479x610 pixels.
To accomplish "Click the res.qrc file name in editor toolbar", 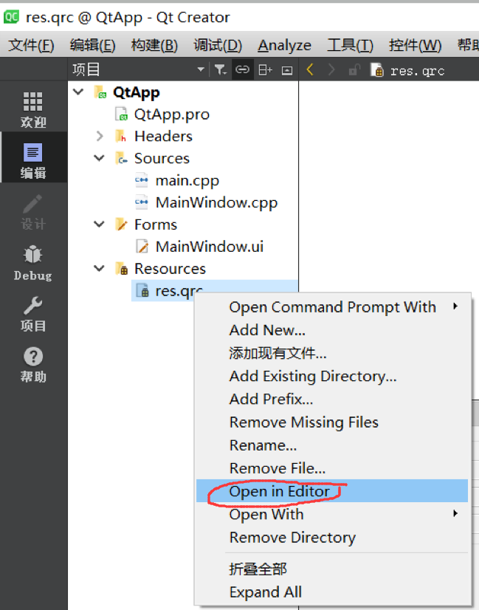I will tap(417, 71).
